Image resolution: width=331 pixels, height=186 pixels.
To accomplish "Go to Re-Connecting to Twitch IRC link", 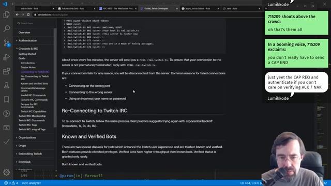I will [x=35, y=78].
